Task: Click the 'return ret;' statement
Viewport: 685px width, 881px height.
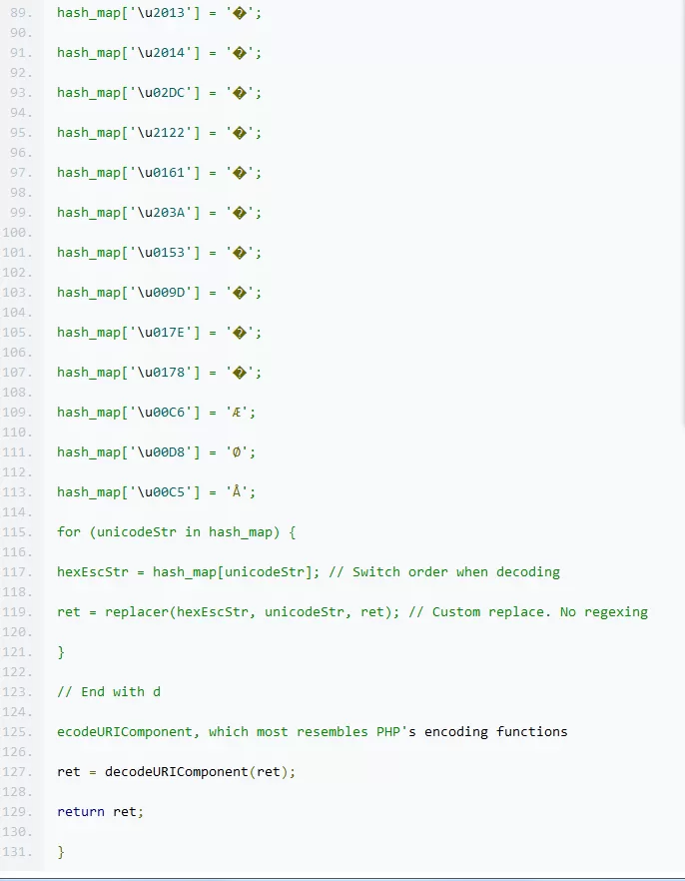Action: tap(100, 811)
